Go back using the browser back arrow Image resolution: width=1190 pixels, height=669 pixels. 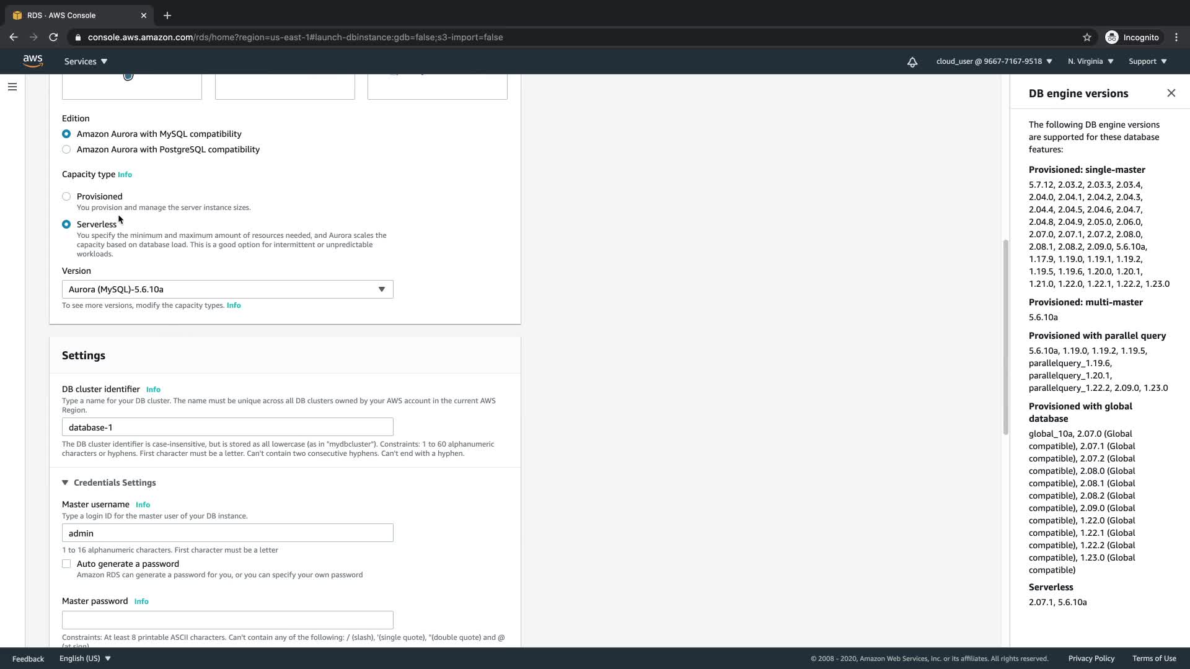(14, 37)
